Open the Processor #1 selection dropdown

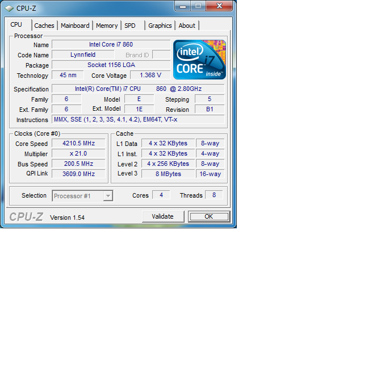coord(82,196)
